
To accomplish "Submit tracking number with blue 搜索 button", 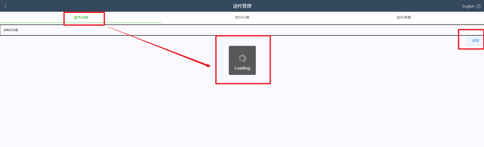I will pyautogui.click(x=475, y=41).
